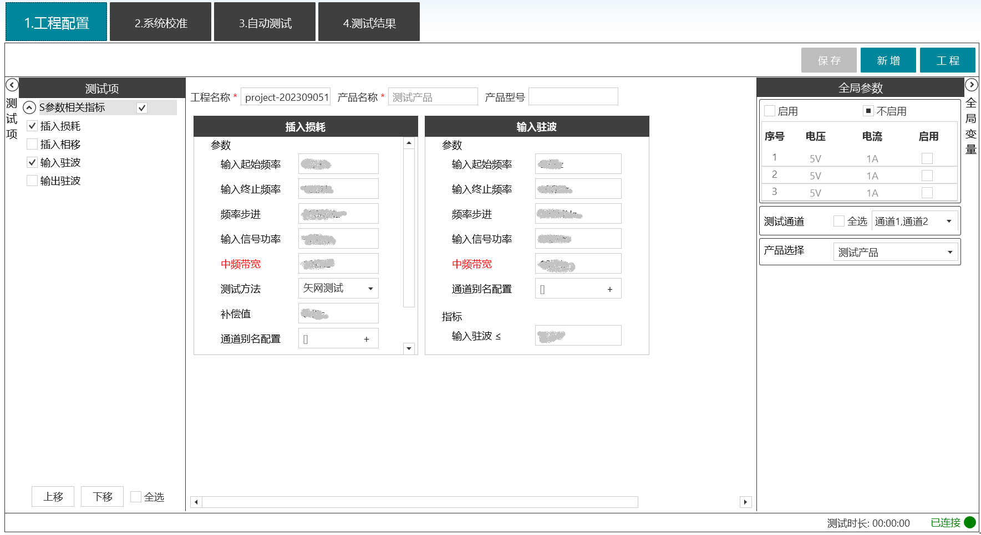This screenshot has height=535, width=981.
Task: Check the 输出驻波 test item
Action: point(32,181)
